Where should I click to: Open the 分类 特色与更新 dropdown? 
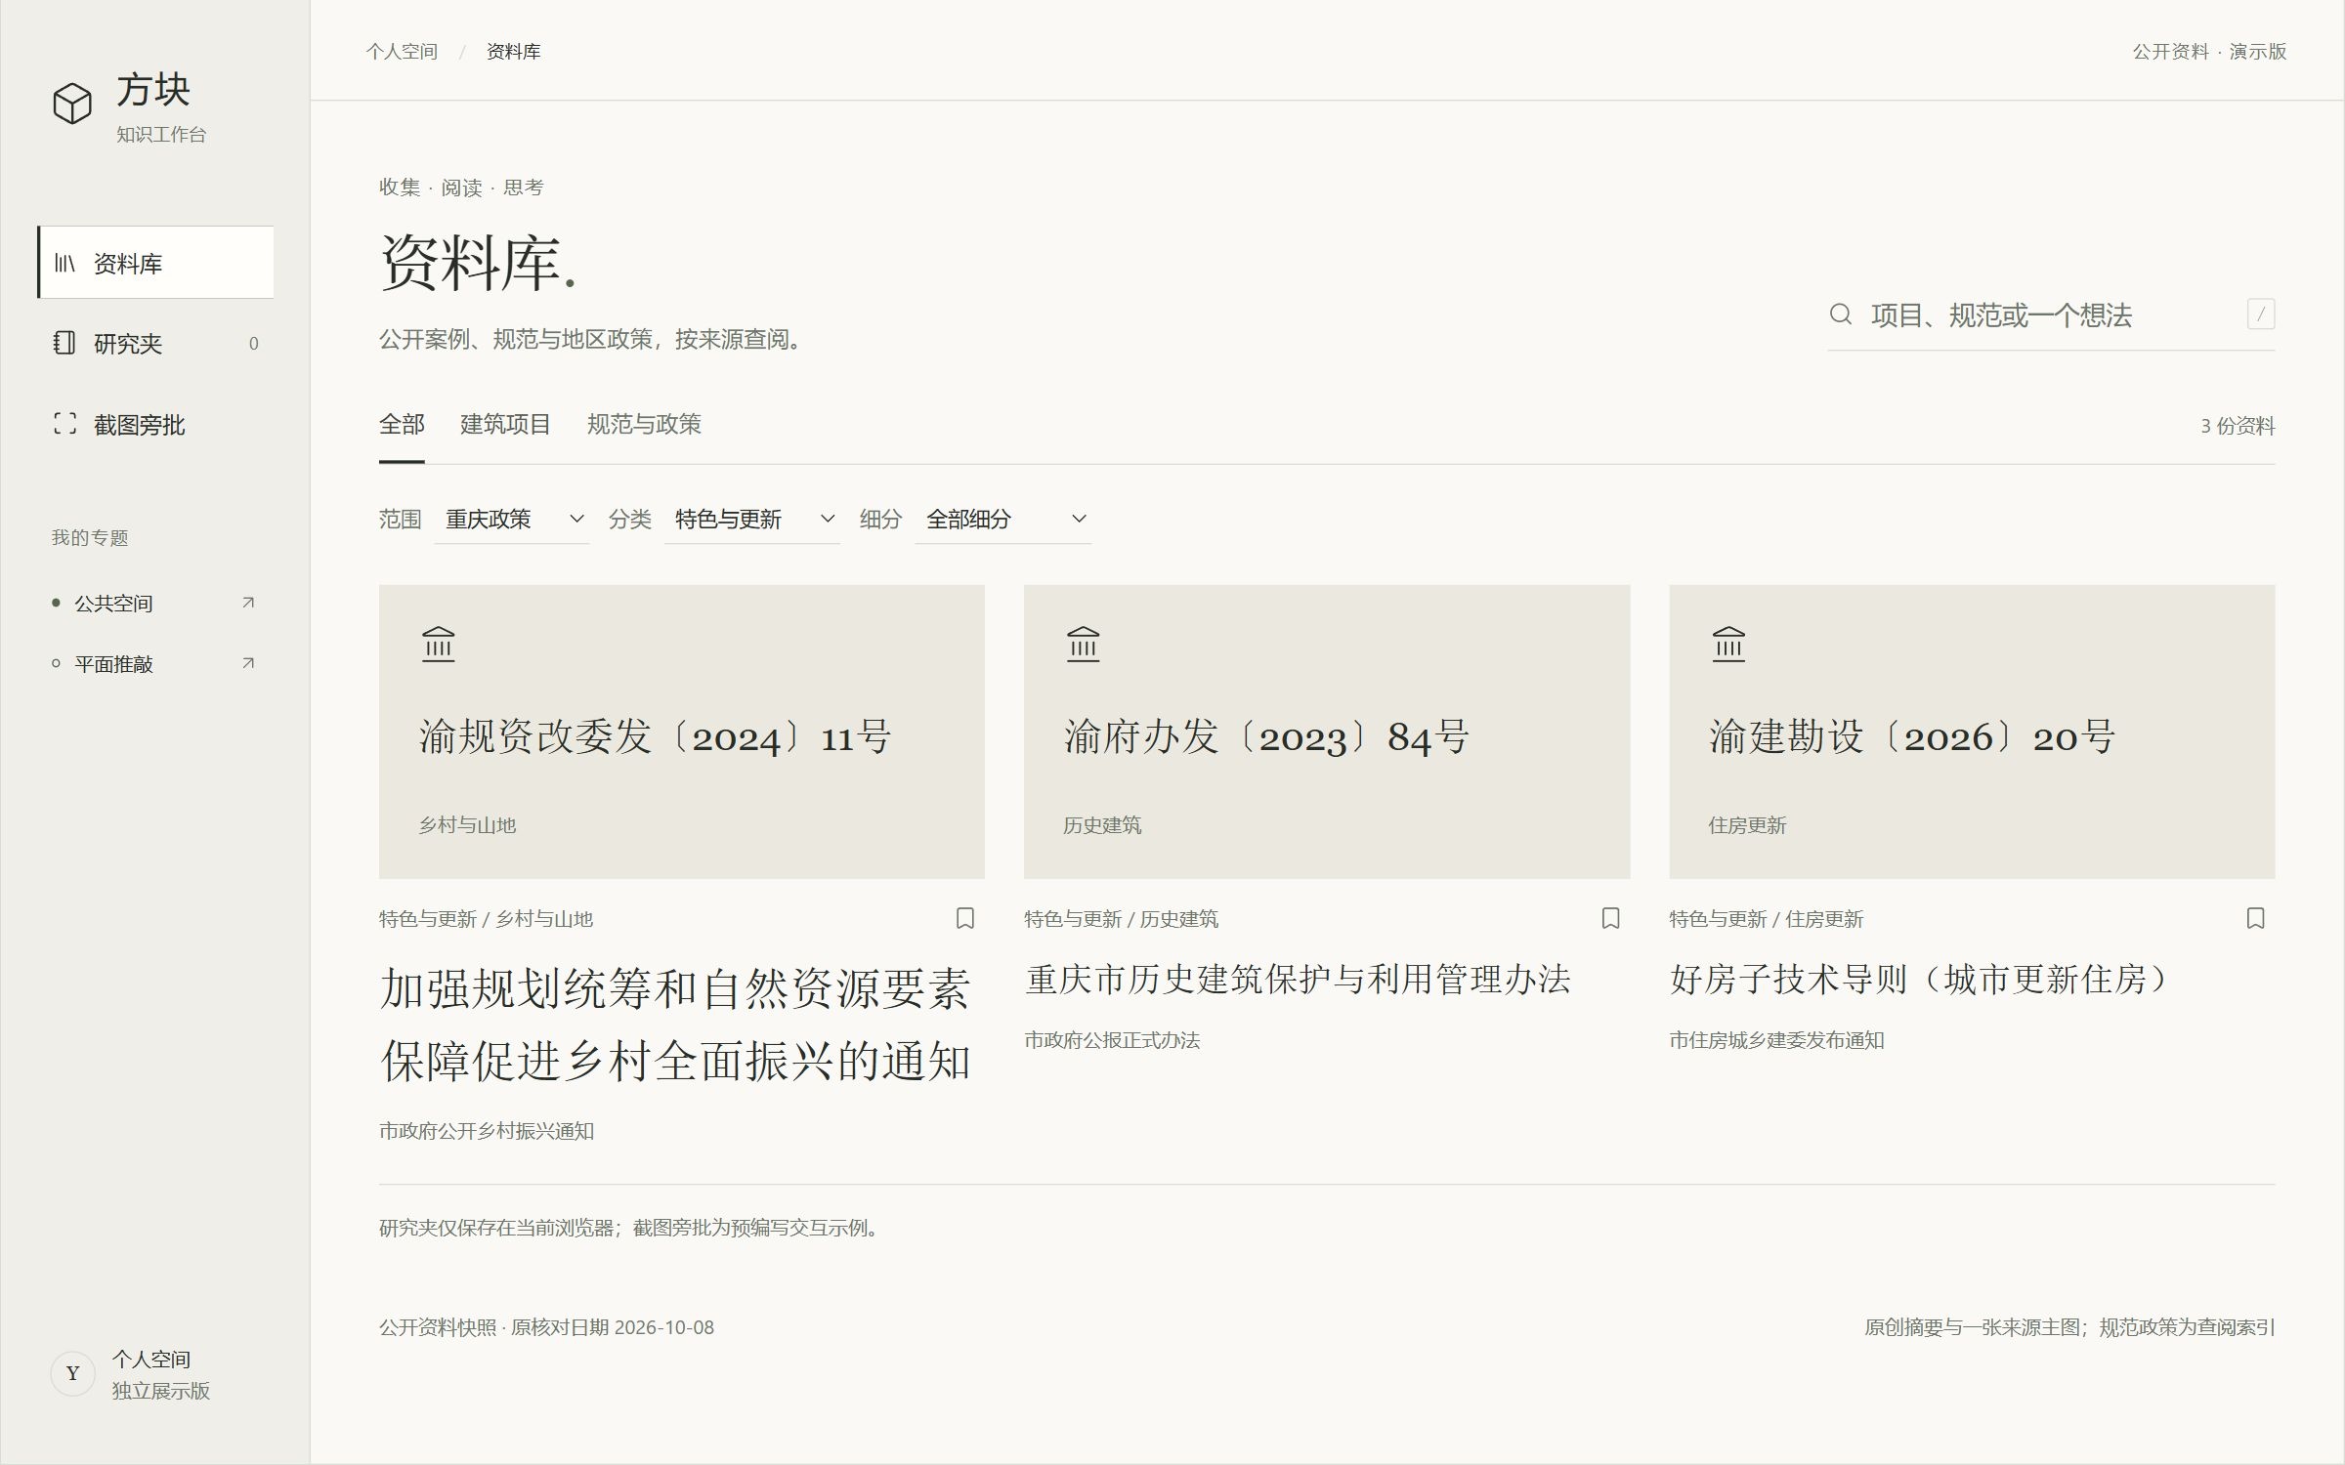[752, 519]
